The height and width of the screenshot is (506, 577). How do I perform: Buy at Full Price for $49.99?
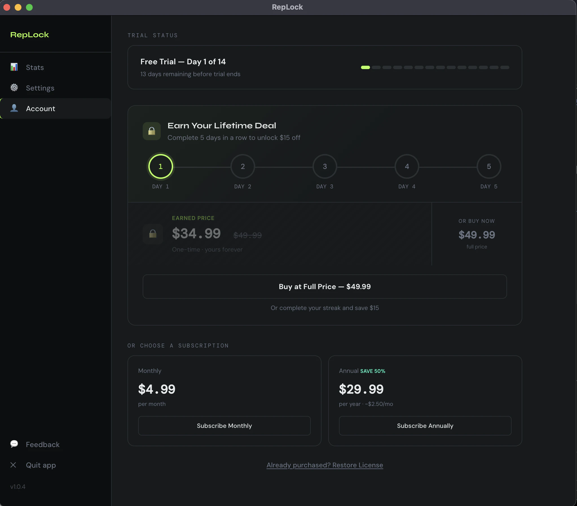[x=325, y=287]
